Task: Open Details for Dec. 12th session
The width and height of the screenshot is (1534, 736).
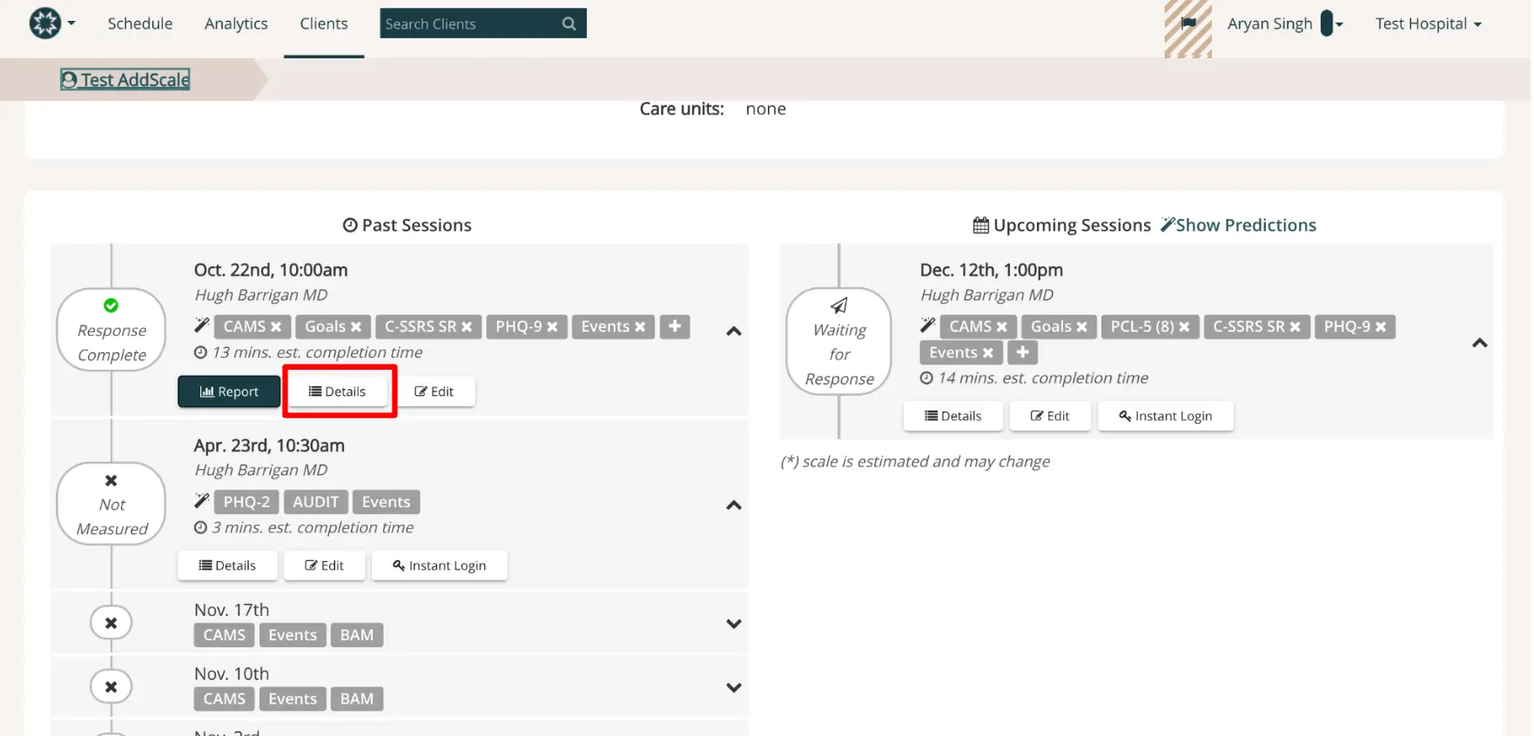Action: click(953, 416)
